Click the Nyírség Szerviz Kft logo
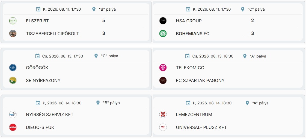 (x=13, y=114)
